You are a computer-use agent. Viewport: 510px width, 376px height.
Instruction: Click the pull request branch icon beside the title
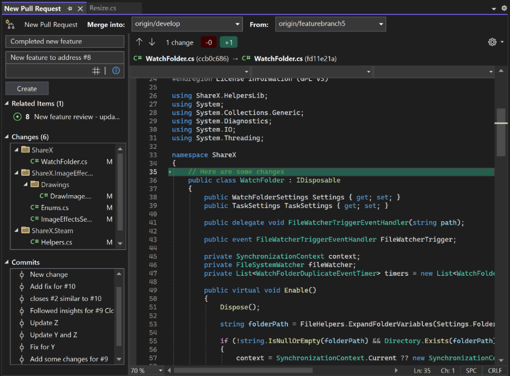(11, 24)
